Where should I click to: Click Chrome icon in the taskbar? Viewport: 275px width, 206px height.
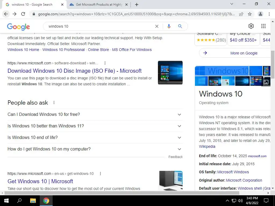point(46,201)
